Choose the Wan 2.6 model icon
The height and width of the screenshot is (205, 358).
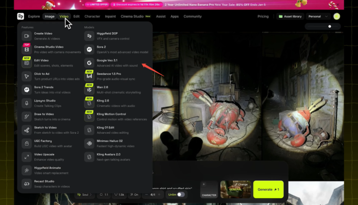(89, 90)
